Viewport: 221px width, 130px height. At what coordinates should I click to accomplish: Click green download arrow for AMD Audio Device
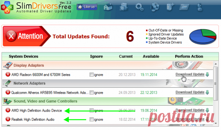pyautogui.click(x=207, y=110)
